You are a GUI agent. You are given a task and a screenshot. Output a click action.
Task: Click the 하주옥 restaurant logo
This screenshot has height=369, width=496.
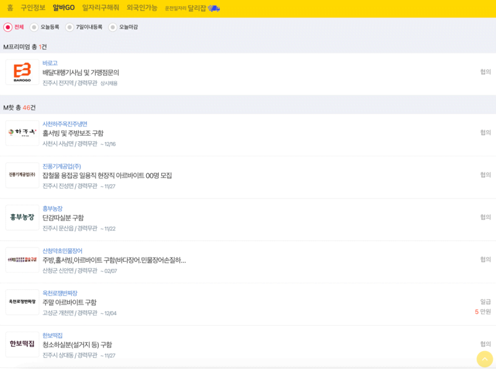click(x=22, y=134)
